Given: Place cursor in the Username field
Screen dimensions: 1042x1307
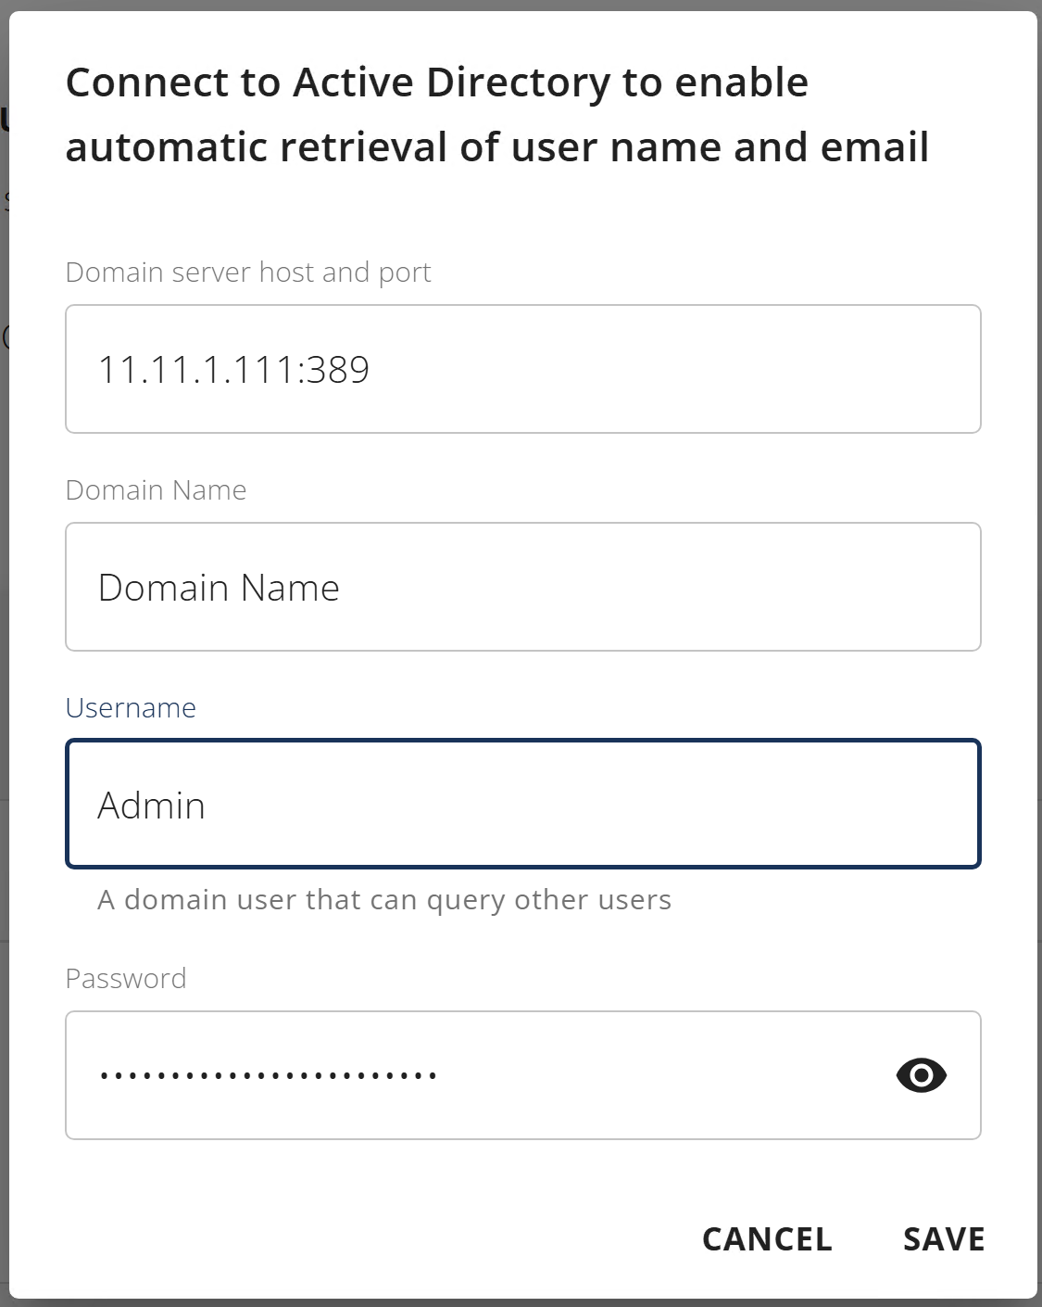Looking at the screenshot, I should pyautogui.click(x=523, y=804).
